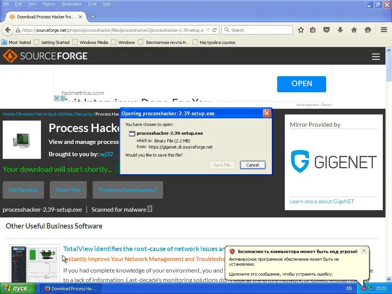Image resolution: width=392 pixels, height=294 pixels.
Task: Click Cancel in the download dialog
Action: [x=253, y=165]
